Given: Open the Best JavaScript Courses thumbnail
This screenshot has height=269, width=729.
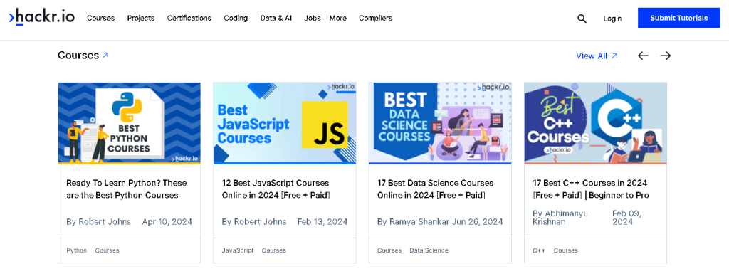Looking at the screenshot, I should (x=285, y=123).
